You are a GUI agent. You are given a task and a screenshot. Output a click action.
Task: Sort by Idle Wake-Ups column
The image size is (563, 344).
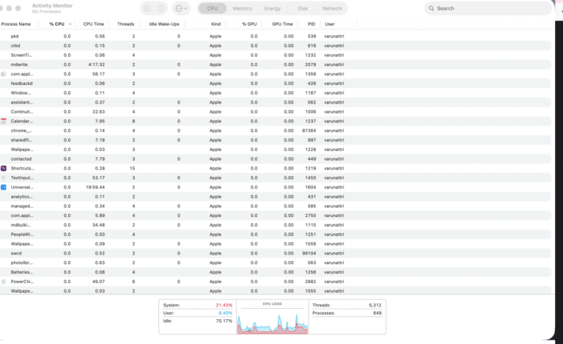point(164,24)
